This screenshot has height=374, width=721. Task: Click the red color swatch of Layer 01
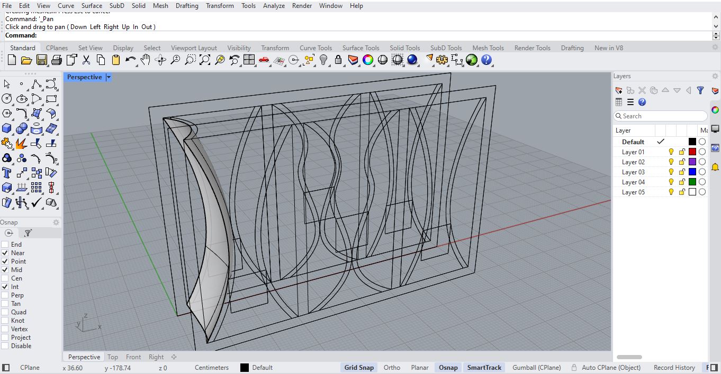pos(692,152)
